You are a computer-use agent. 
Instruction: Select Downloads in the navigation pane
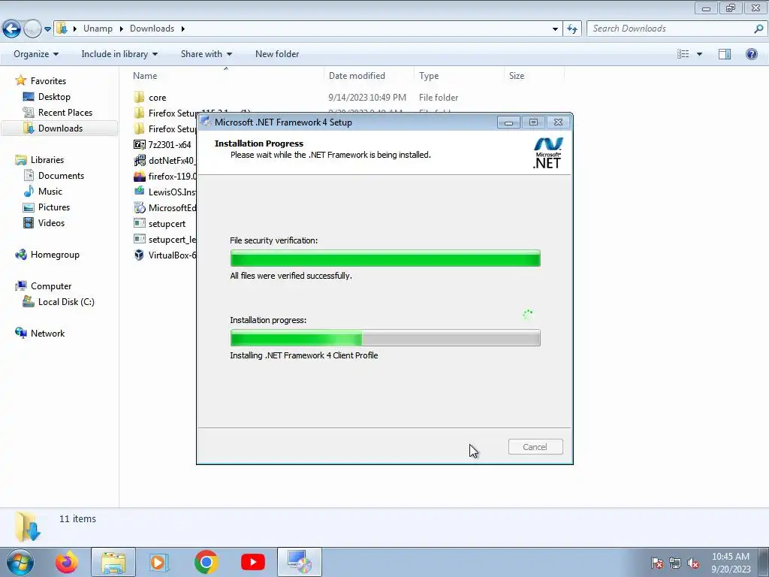click(60, 128)
